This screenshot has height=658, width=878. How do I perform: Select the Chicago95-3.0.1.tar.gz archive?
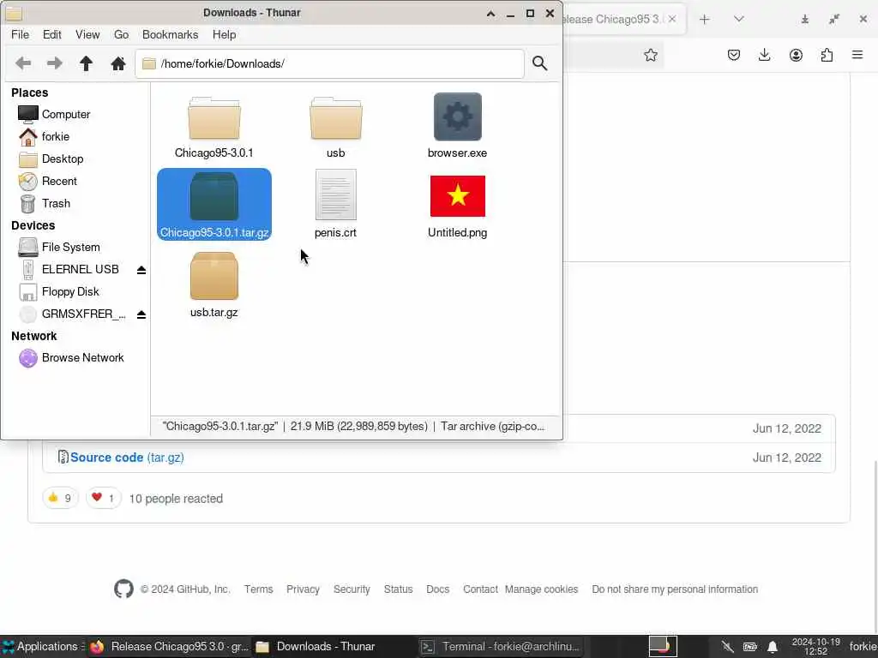pos(214,204)
